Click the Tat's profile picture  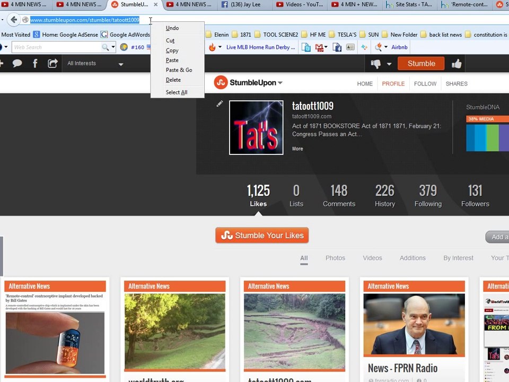256,127
